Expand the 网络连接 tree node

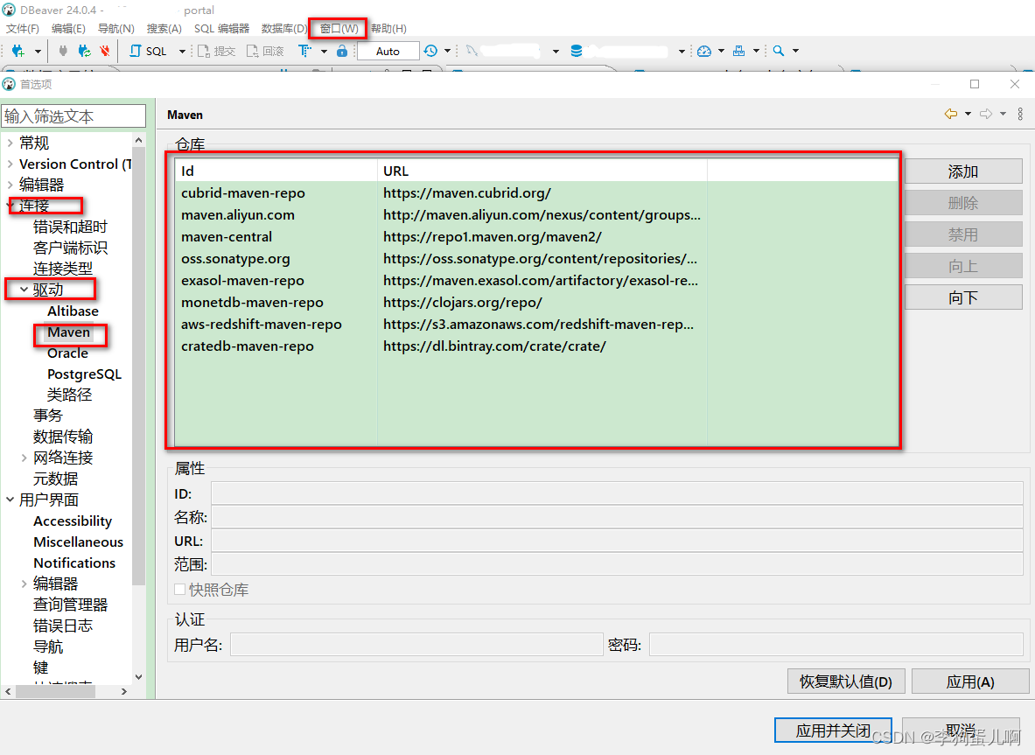tap(24, 458)
